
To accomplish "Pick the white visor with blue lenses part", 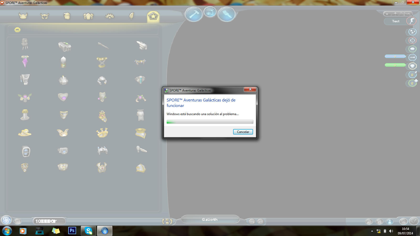I will click(x=26, y=151).
